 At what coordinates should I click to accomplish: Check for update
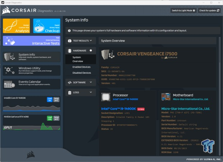[x=209, y=10]
